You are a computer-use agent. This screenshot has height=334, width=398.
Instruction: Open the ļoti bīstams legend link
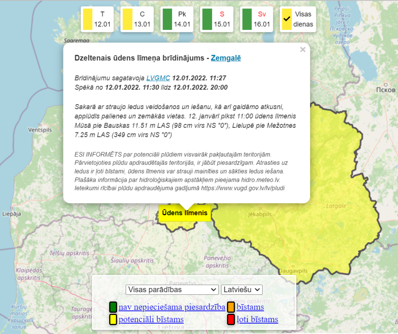(x=257, y=320)
